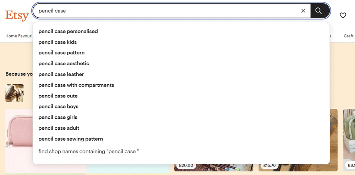Find shop names containing "pencil case"
The image size is (355, 175).
(89, 152)
